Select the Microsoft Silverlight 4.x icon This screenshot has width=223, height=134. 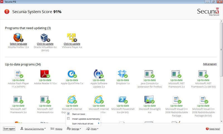[x=149, y=100]
